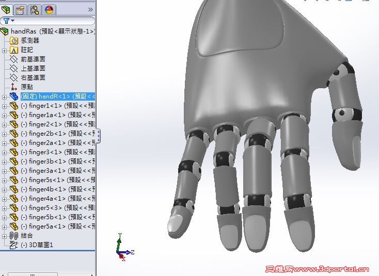Select the 右基準面 right plane

pyautogui.click(x=33, y=77)
